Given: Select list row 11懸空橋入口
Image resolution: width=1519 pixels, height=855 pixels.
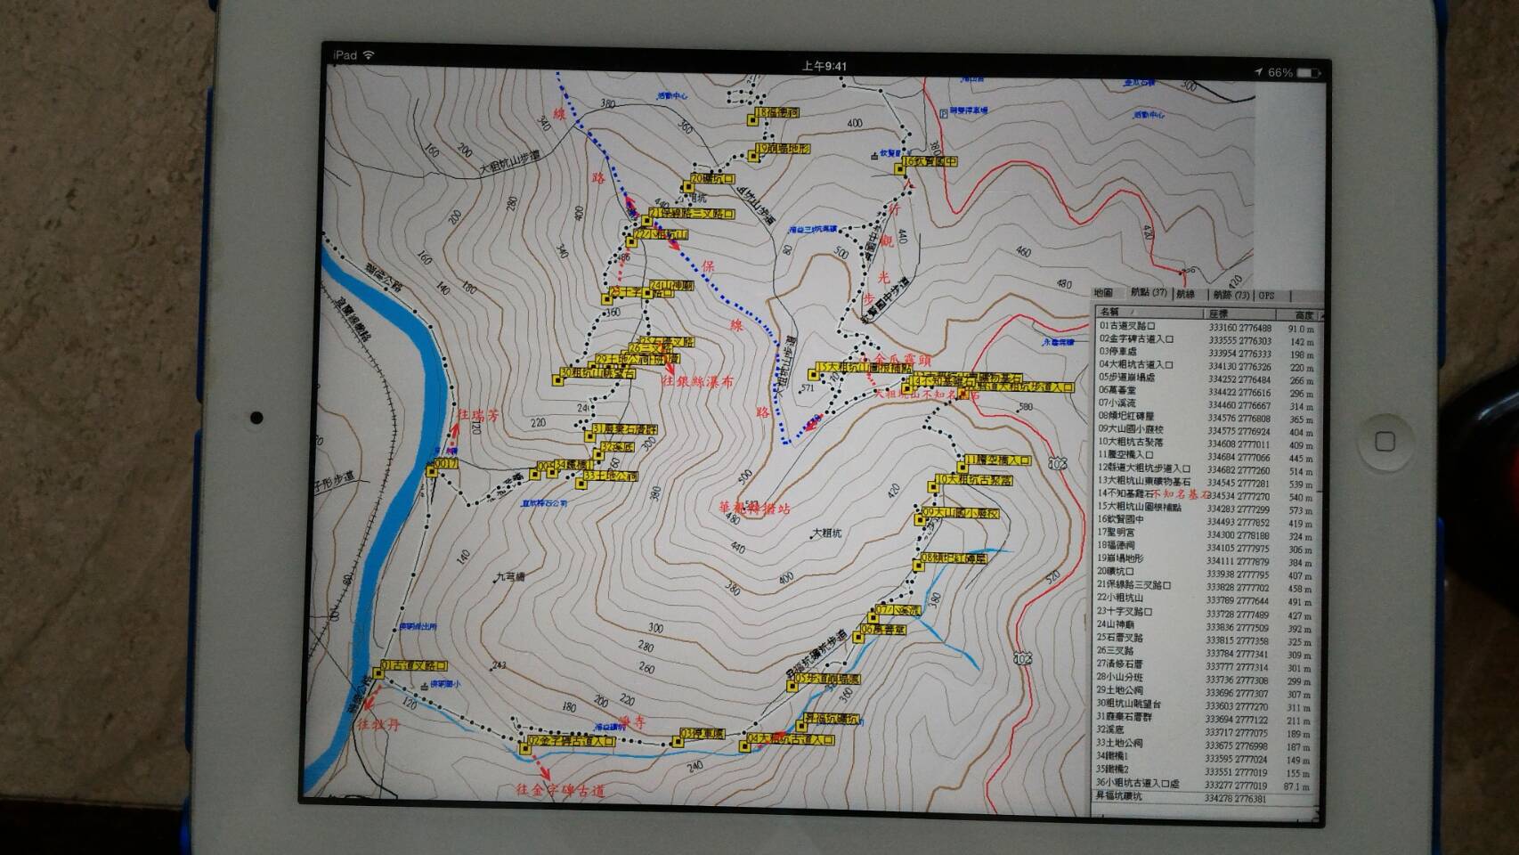Looking at the screenshot, I should click(x=1206, y=456).
